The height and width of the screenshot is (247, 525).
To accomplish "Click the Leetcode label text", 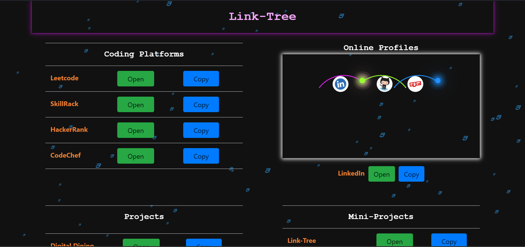I will click(x=64, y=78).
